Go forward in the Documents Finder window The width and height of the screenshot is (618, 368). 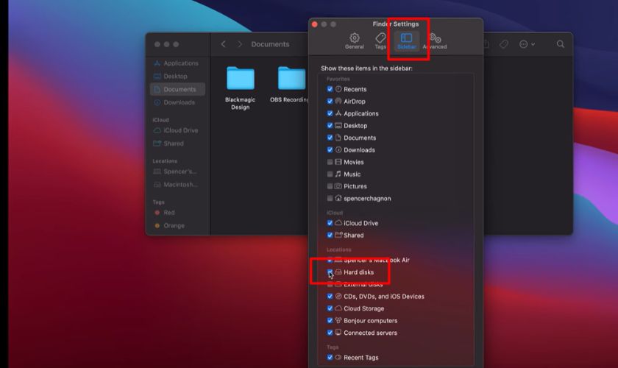(240, 44)
